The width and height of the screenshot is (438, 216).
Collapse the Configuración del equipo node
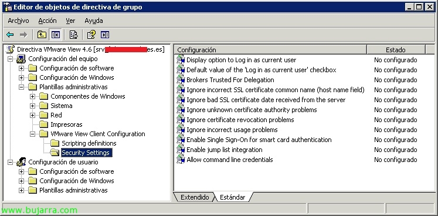tap(11, 59)
